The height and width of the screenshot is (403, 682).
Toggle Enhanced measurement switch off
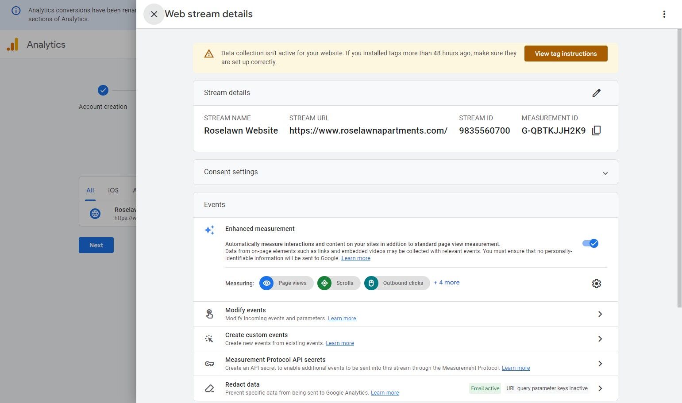590,243
